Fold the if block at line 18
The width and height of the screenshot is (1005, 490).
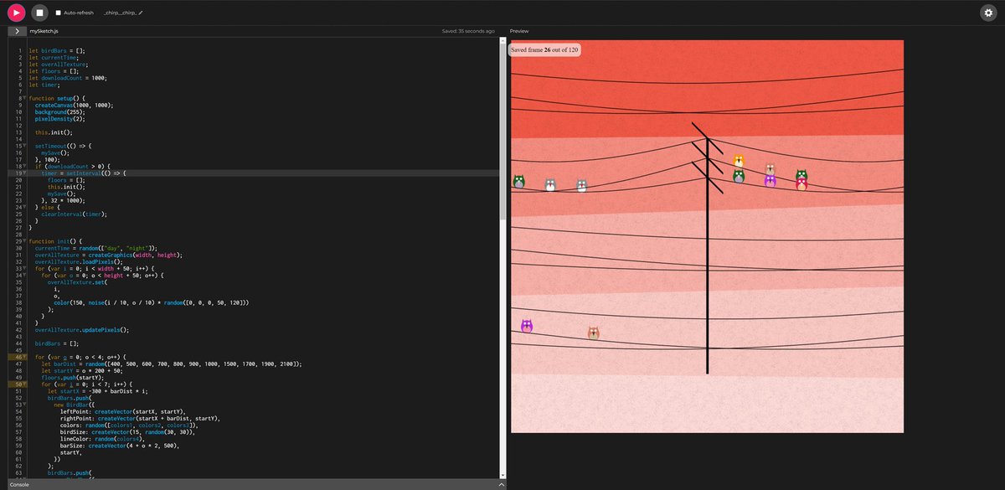(25, 167)
